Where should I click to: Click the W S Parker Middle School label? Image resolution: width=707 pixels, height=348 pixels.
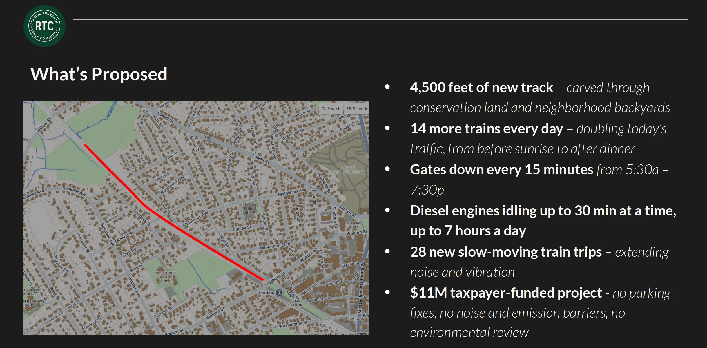coord(166,277)
